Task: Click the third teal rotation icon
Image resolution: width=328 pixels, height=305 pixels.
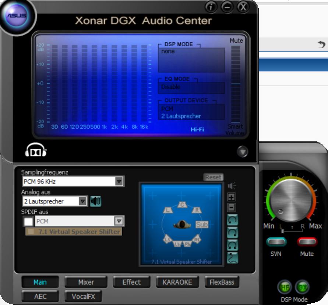Action: tap(233, 245)
